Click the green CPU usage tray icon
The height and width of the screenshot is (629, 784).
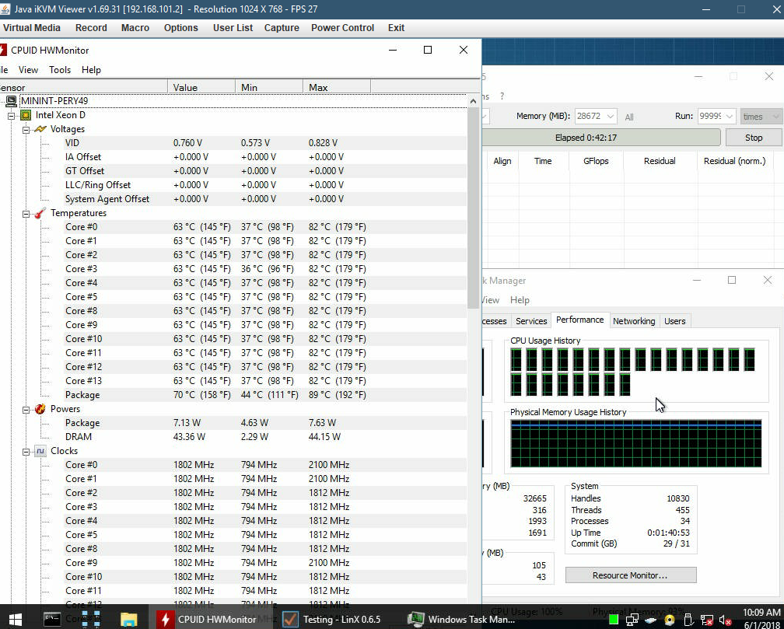click(x=614, y=620)
